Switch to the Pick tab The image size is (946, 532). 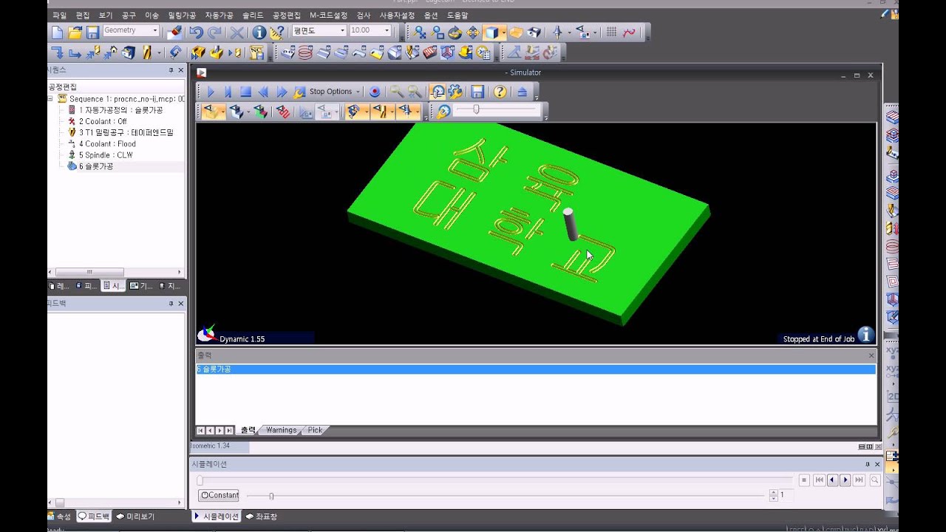pyautogui.click(x=315, y=430)
